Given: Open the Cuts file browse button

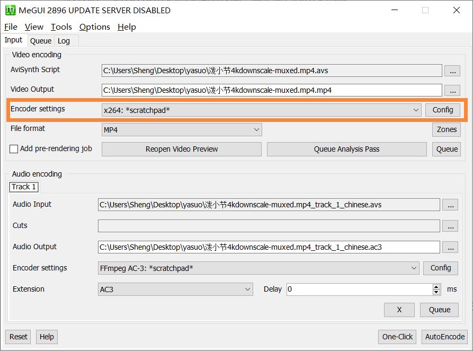Looking at the screenshot, I should click(450, 226).
